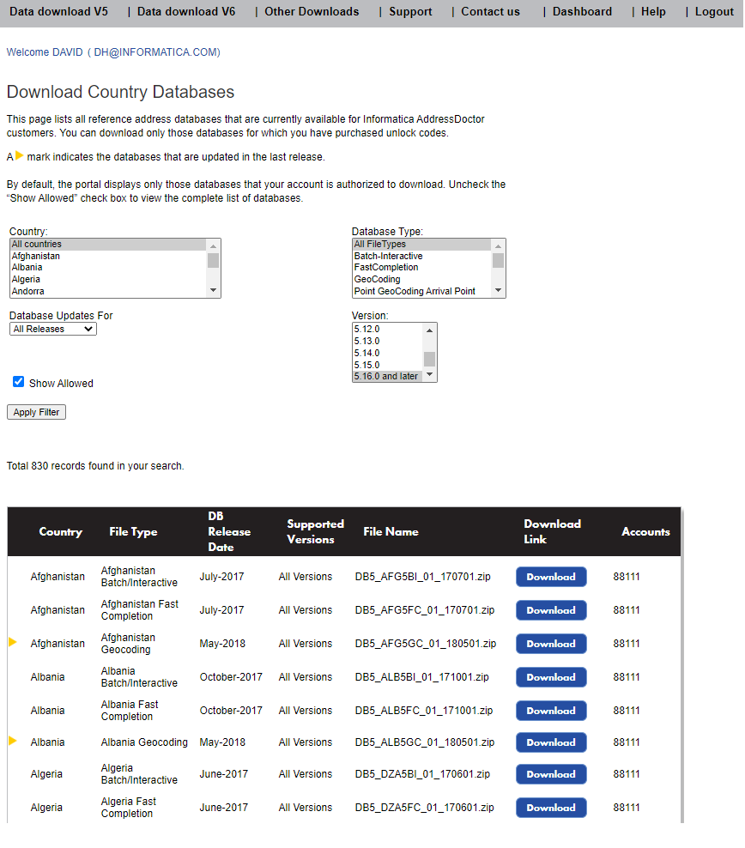
Task: Choose 5.16.0 and later in Version list
Action: coord(384,375)
